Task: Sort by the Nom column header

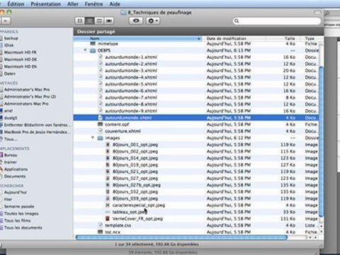Action: (137, 38)
